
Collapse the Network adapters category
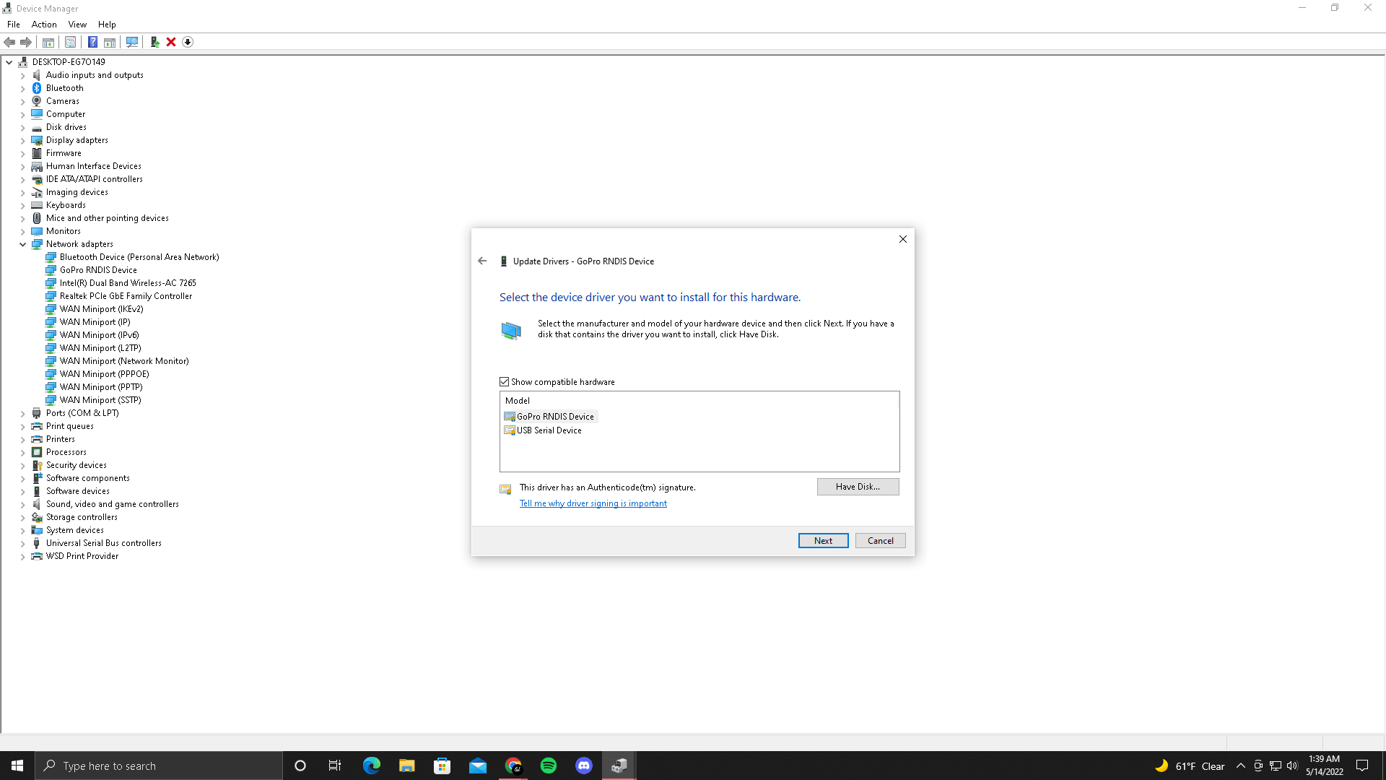point(22,244)
